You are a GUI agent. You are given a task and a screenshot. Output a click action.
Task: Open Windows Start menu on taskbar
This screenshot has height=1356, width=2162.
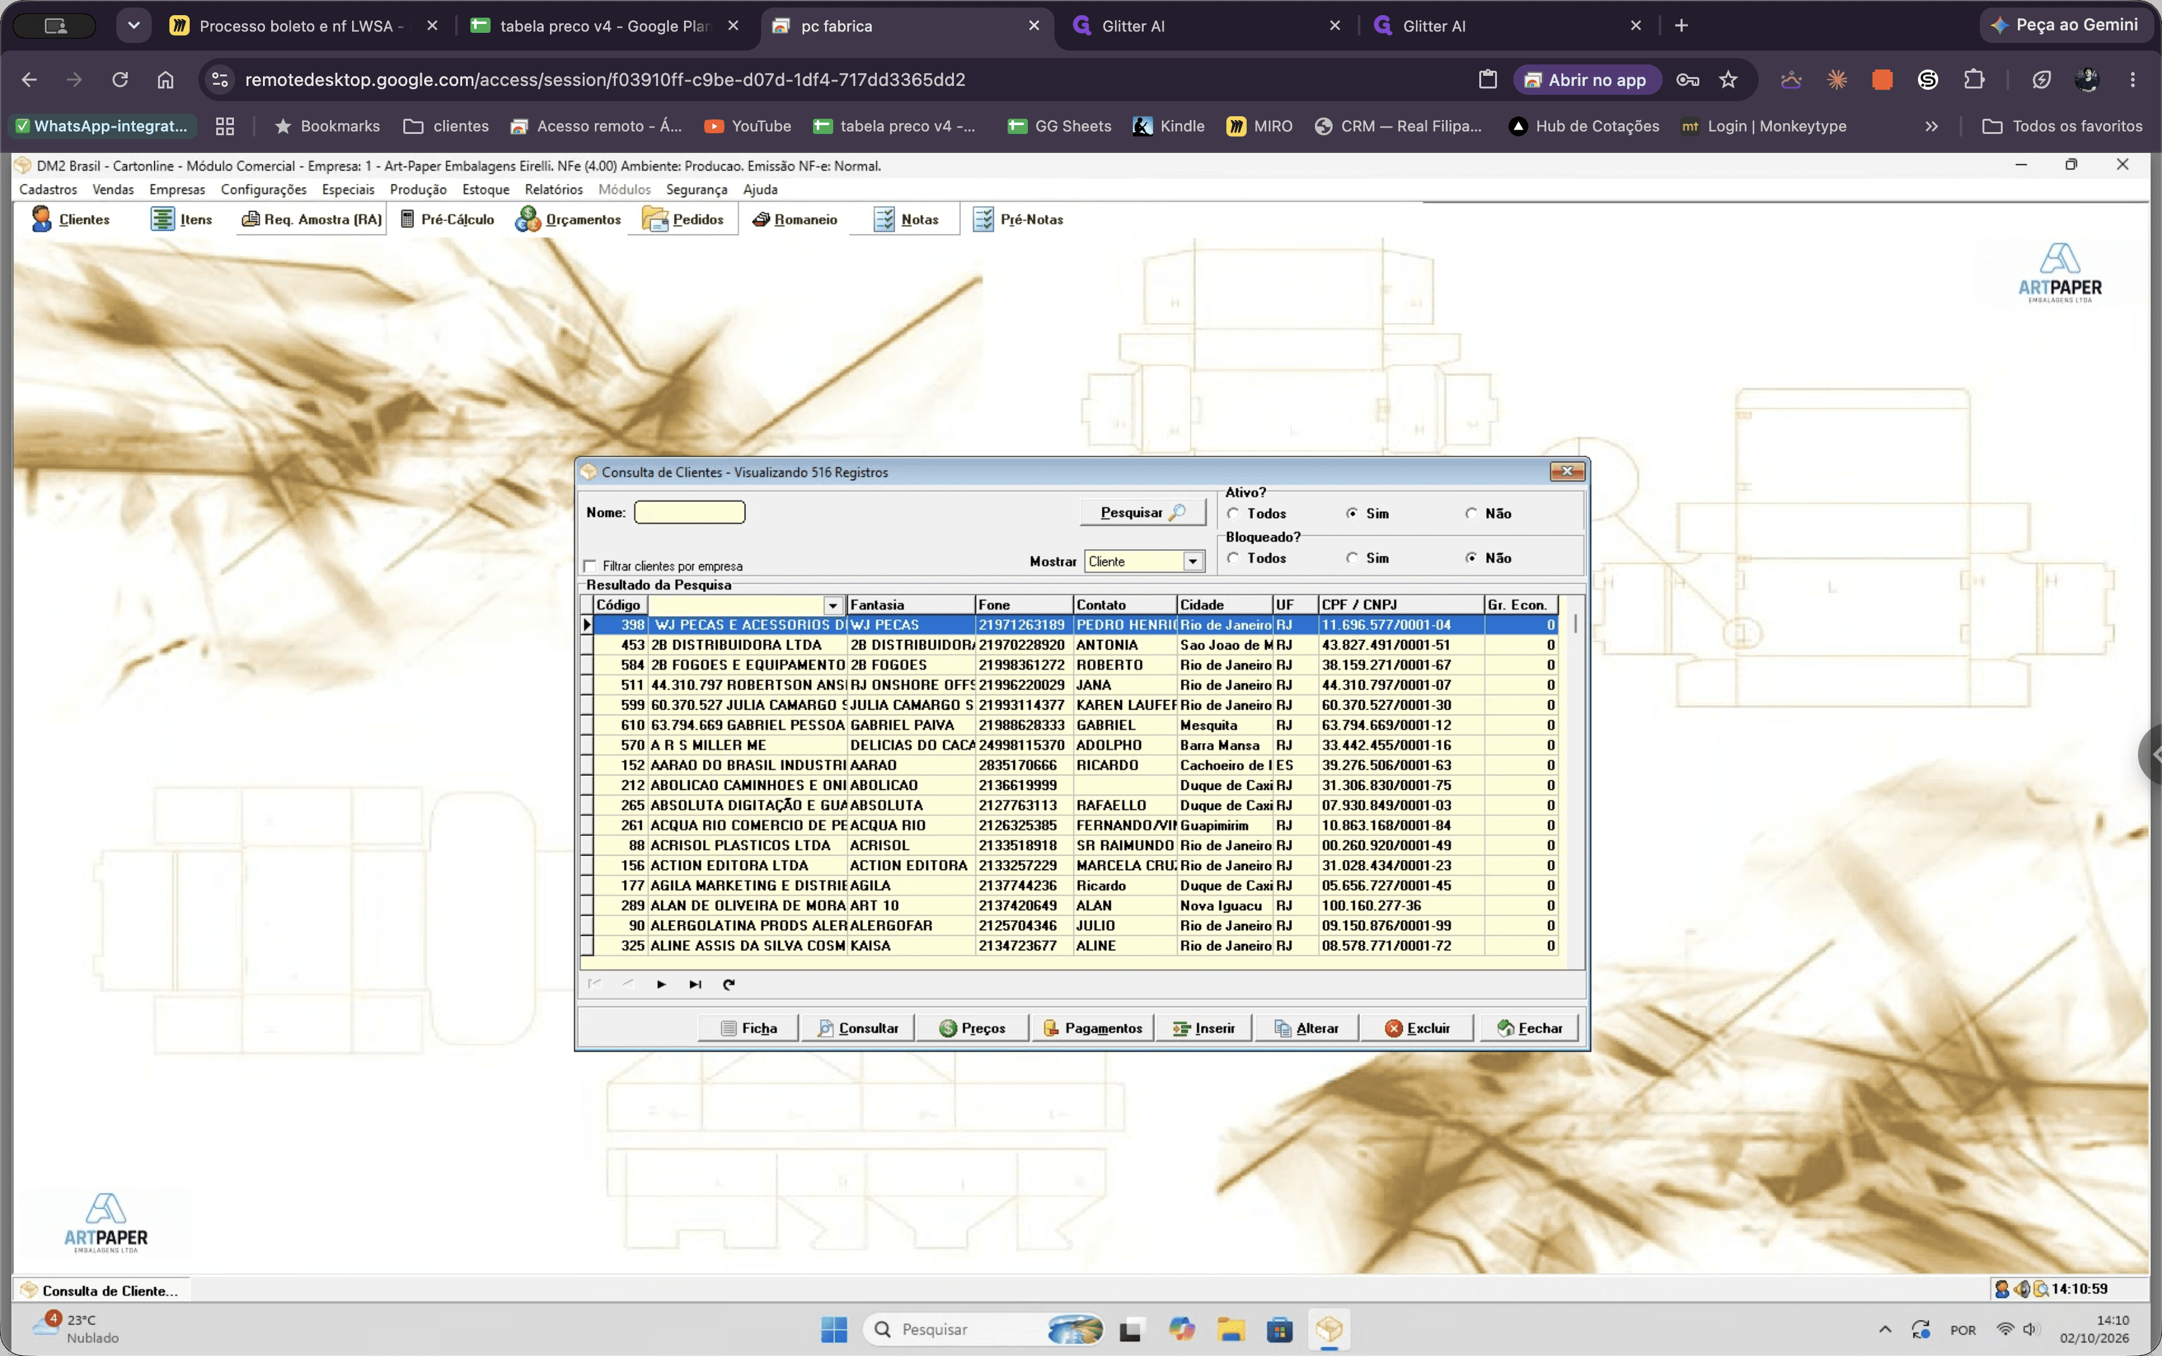coord(833,1329)
